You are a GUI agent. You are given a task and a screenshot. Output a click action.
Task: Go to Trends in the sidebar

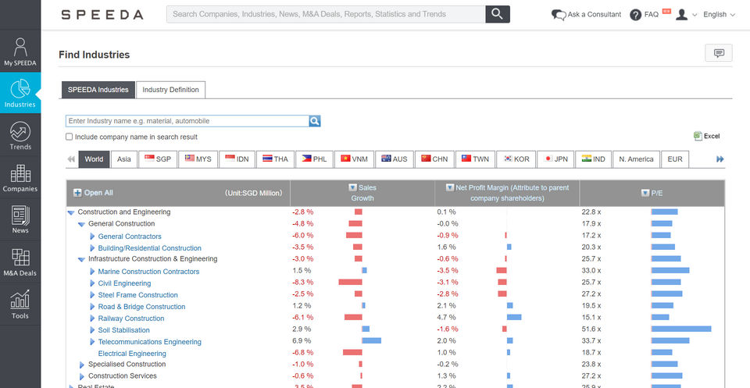pos(20,136)
